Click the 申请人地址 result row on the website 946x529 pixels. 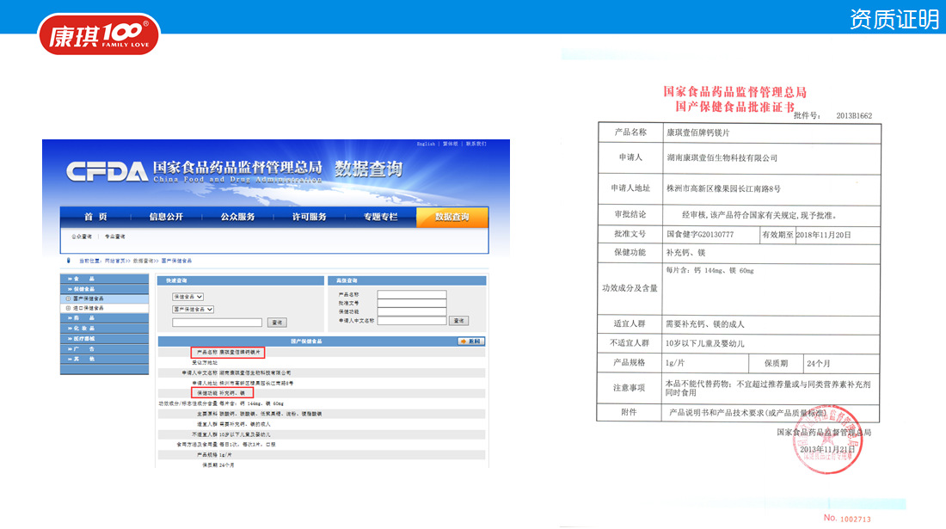coord(322,383)
